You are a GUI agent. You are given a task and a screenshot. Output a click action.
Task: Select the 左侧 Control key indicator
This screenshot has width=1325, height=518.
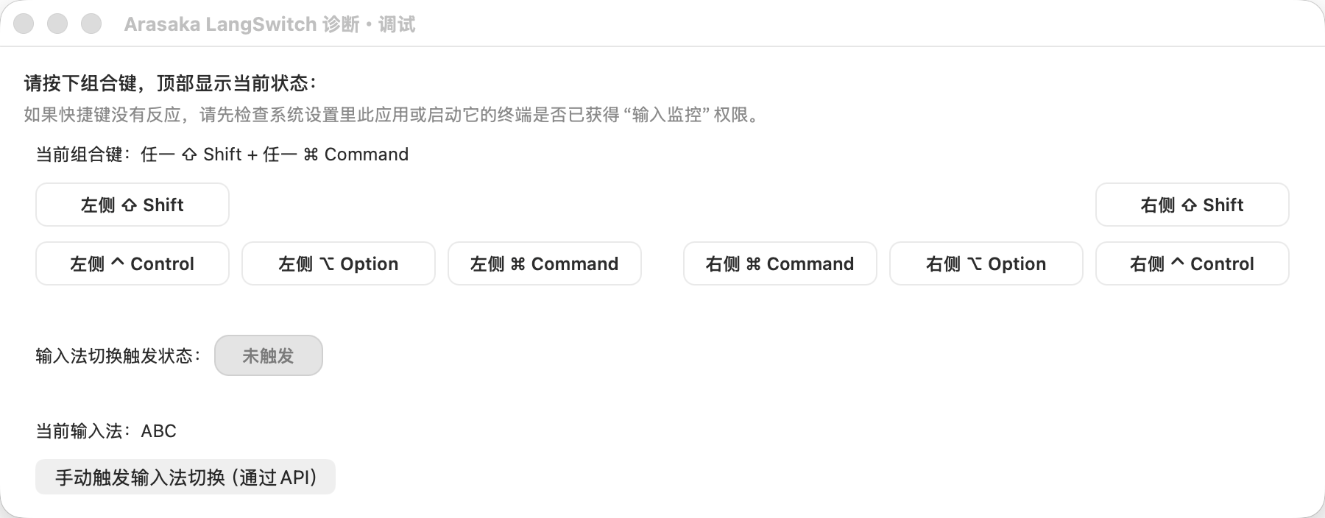(132, 263)
